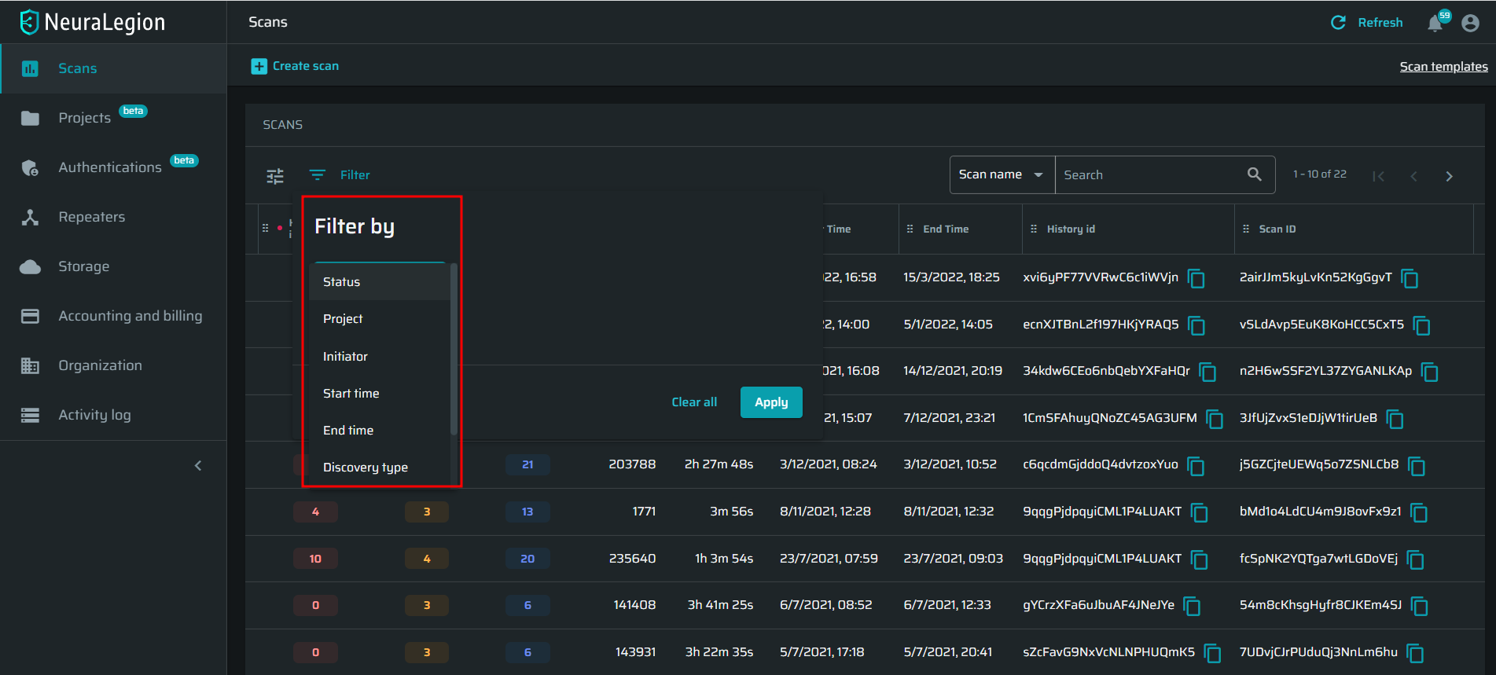Copy scan ID vSLdAvp5EuK8KoHCC5CxT5
The image size is (1496, 675).
point(1422,325)
